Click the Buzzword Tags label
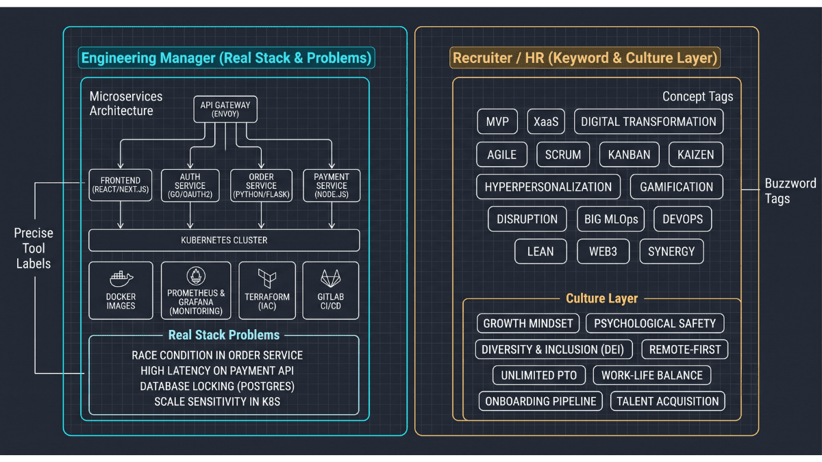The height and width of the screenshot is (462, 822). [x=790, y=191]
